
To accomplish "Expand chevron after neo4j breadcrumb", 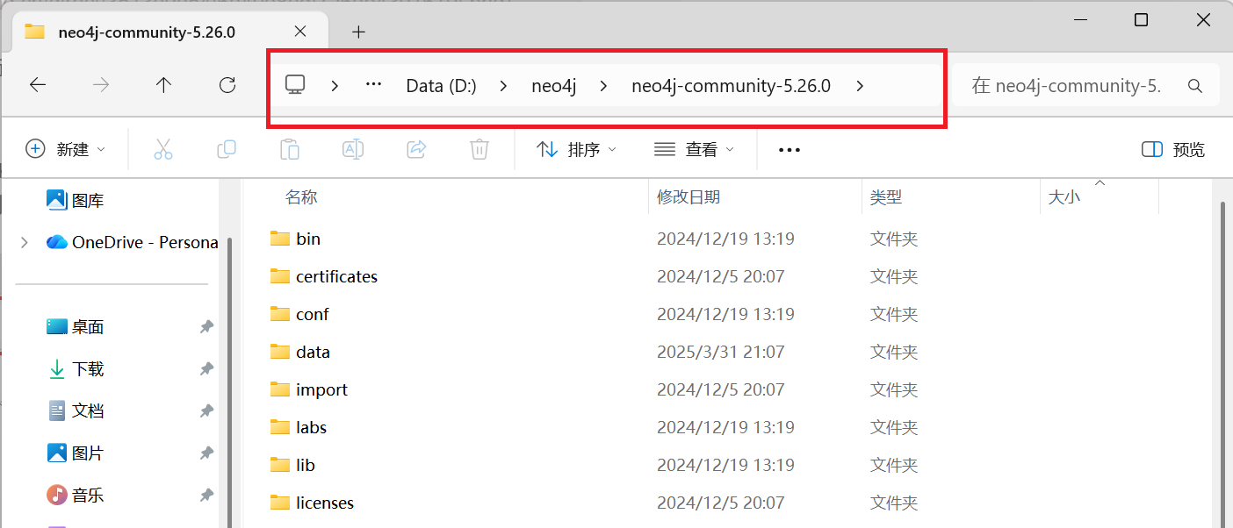I will pos(603,86).
